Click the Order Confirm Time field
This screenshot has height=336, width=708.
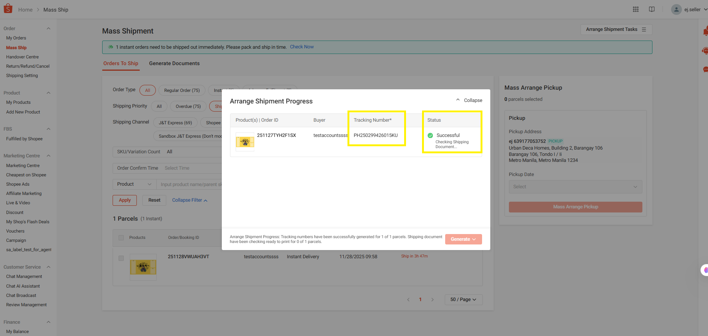pos(168,168)
